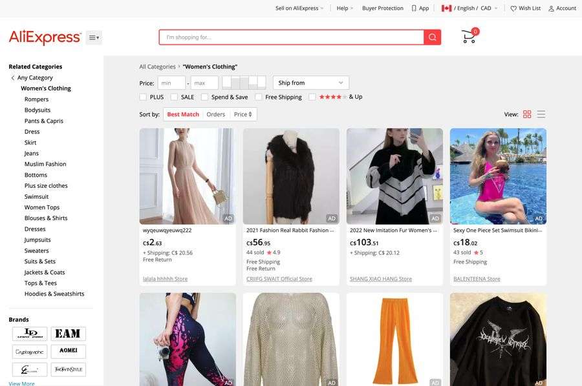
Task: Switch to list view icon
Action: pyautogui.click(x=541, y=114)
